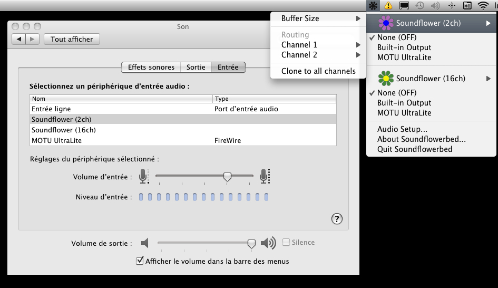Viewport: 498px width, 288px height.
Task: Click the Tout afficher button
Action: pyautogui.click(x=72, y=39)
